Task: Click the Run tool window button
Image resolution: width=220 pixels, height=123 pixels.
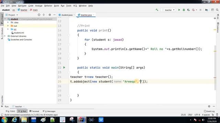Action: (22, 111)
